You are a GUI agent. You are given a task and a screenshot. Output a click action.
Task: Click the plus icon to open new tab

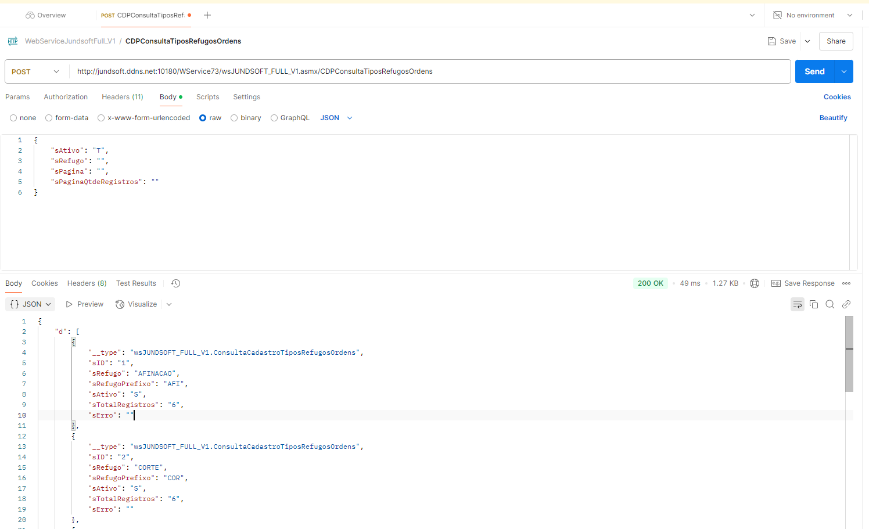click(207, 15)
